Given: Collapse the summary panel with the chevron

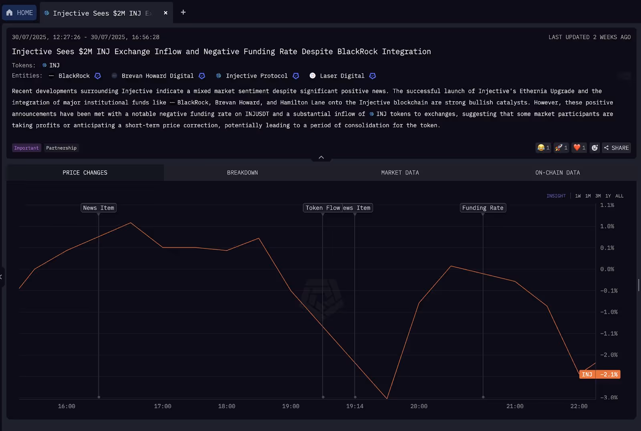Looking at the screenshot, I should point(321,157).
